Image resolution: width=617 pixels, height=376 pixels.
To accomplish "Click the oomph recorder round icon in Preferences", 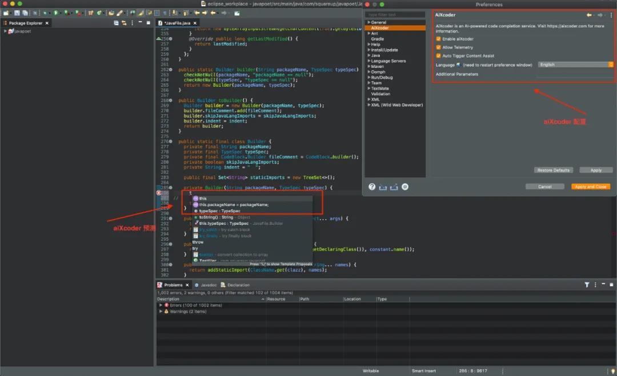I will (x=405, y=187).
